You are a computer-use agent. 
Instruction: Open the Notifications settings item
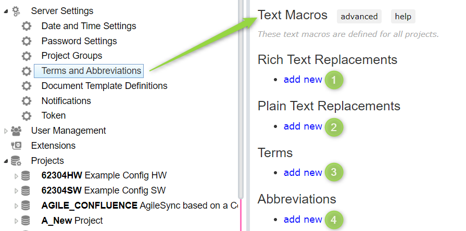click(66, 101)
